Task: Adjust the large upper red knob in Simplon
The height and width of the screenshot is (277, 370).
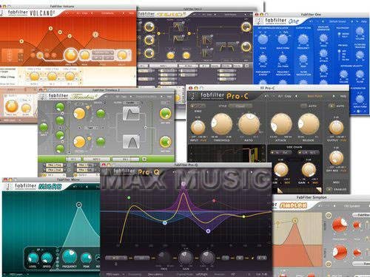Action: (x=340, y=225)
